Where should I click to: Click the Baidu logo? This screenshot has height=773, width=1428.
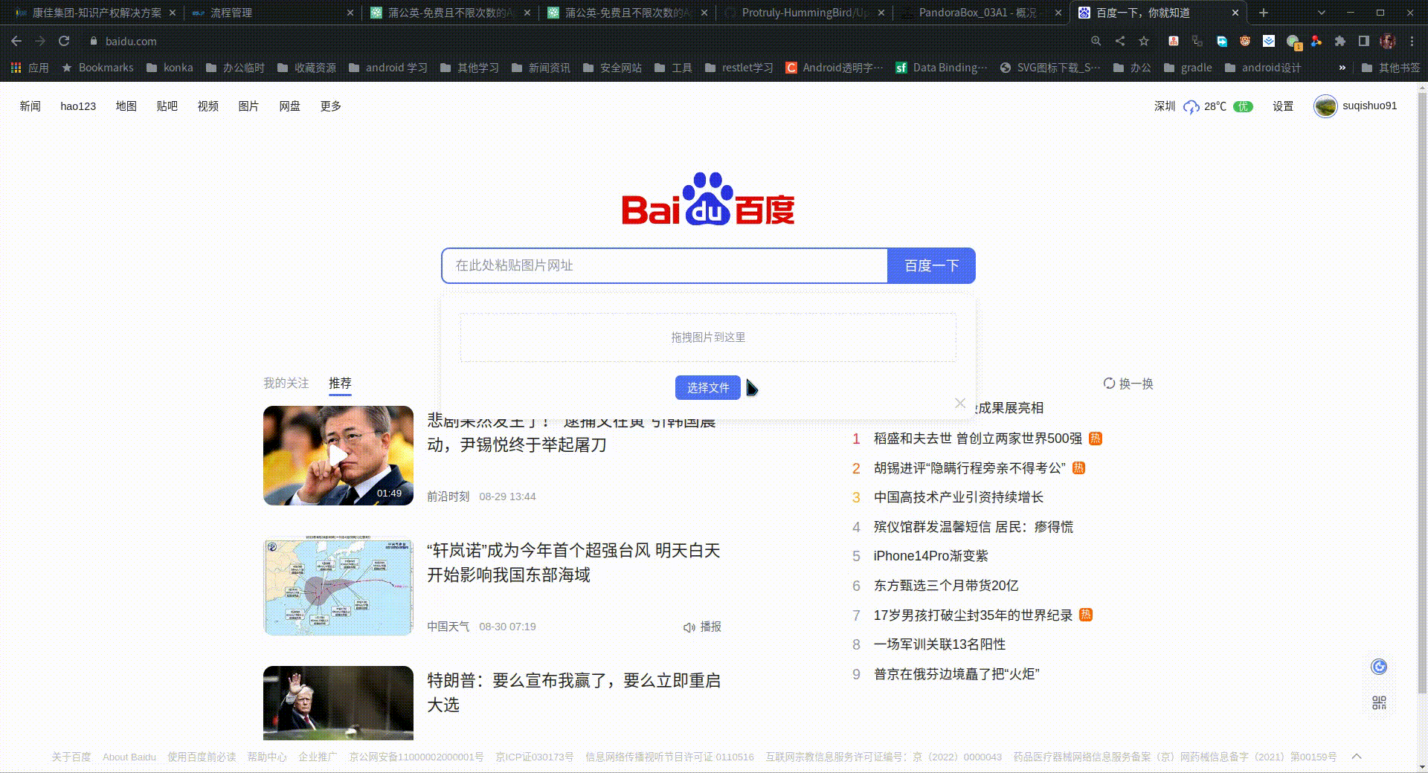708,199
